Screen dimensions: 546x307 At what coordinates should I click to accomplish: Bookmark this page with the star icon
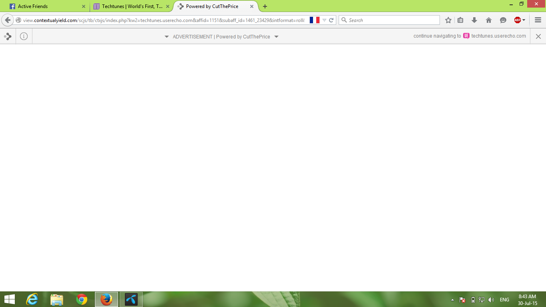tap(448, 20)
